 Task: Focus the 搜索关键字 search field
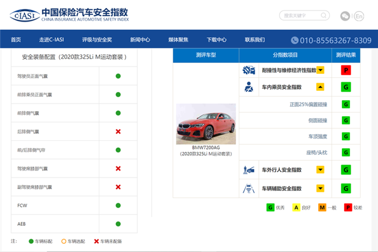[x=305, y=16]
